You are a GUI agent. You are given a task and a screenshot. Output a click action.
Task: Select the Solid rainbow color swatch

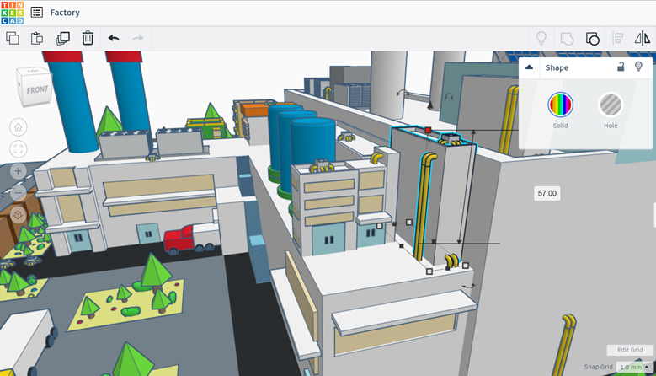(560, 105)
